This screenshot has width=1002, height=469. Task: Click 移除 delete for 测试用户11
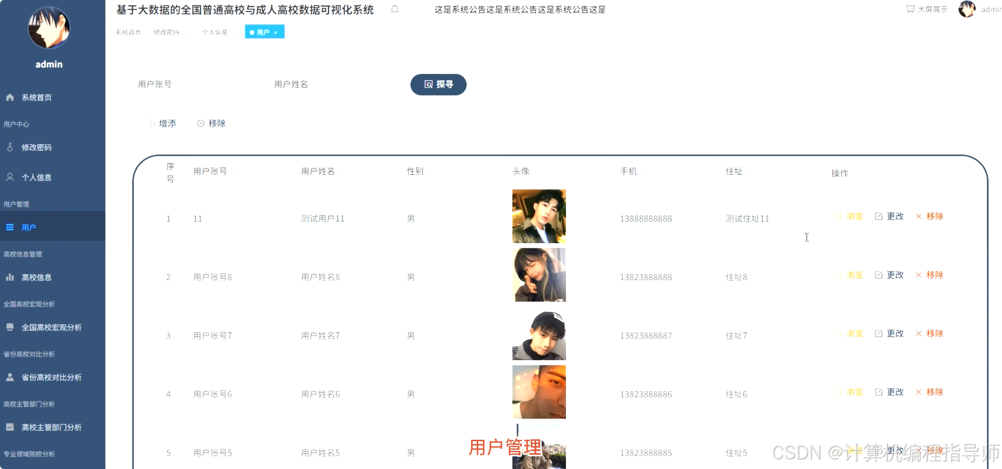coord(930,216)
